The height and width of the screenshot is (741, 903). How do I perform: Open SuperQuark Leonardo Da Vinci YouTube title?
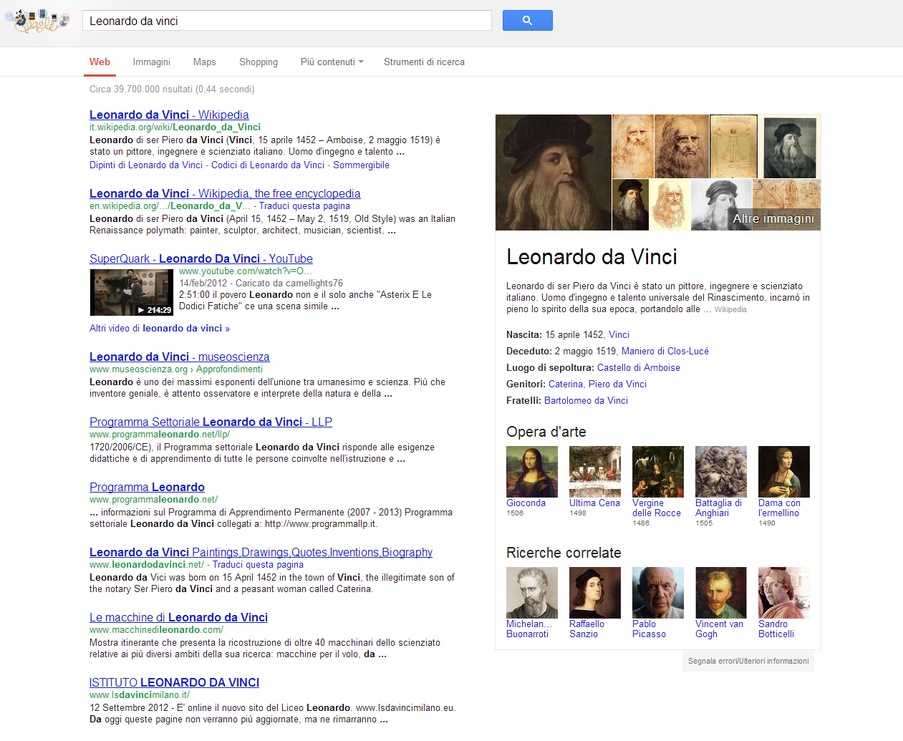[x=201, y=258]
